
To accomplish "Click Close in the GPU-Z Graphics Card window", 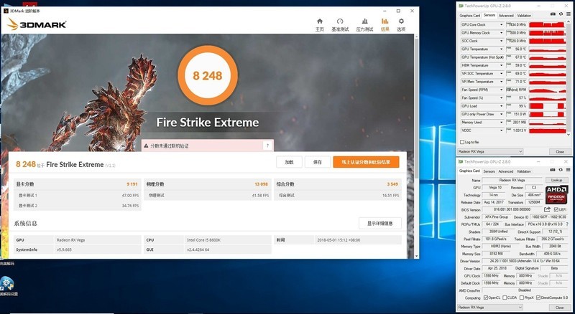I will 560,308.
